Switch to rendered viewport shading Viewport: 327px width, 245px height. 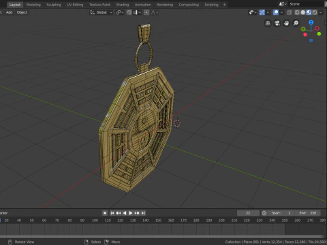coord(315,12)
